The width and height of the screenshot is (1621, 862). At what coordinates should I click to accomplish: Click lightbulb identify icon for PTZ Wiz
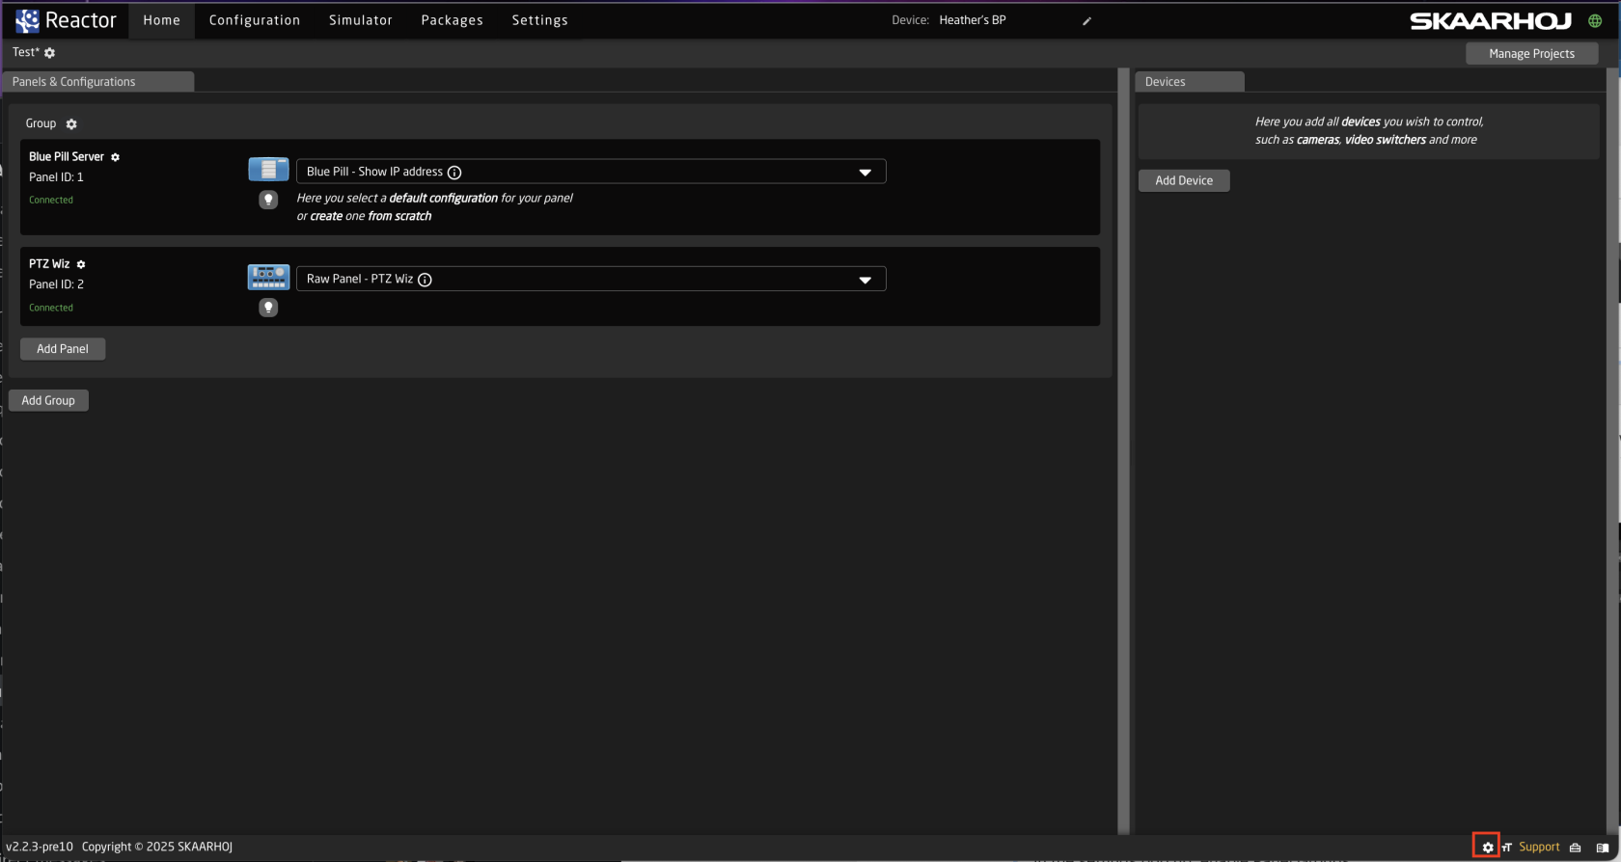268,308
